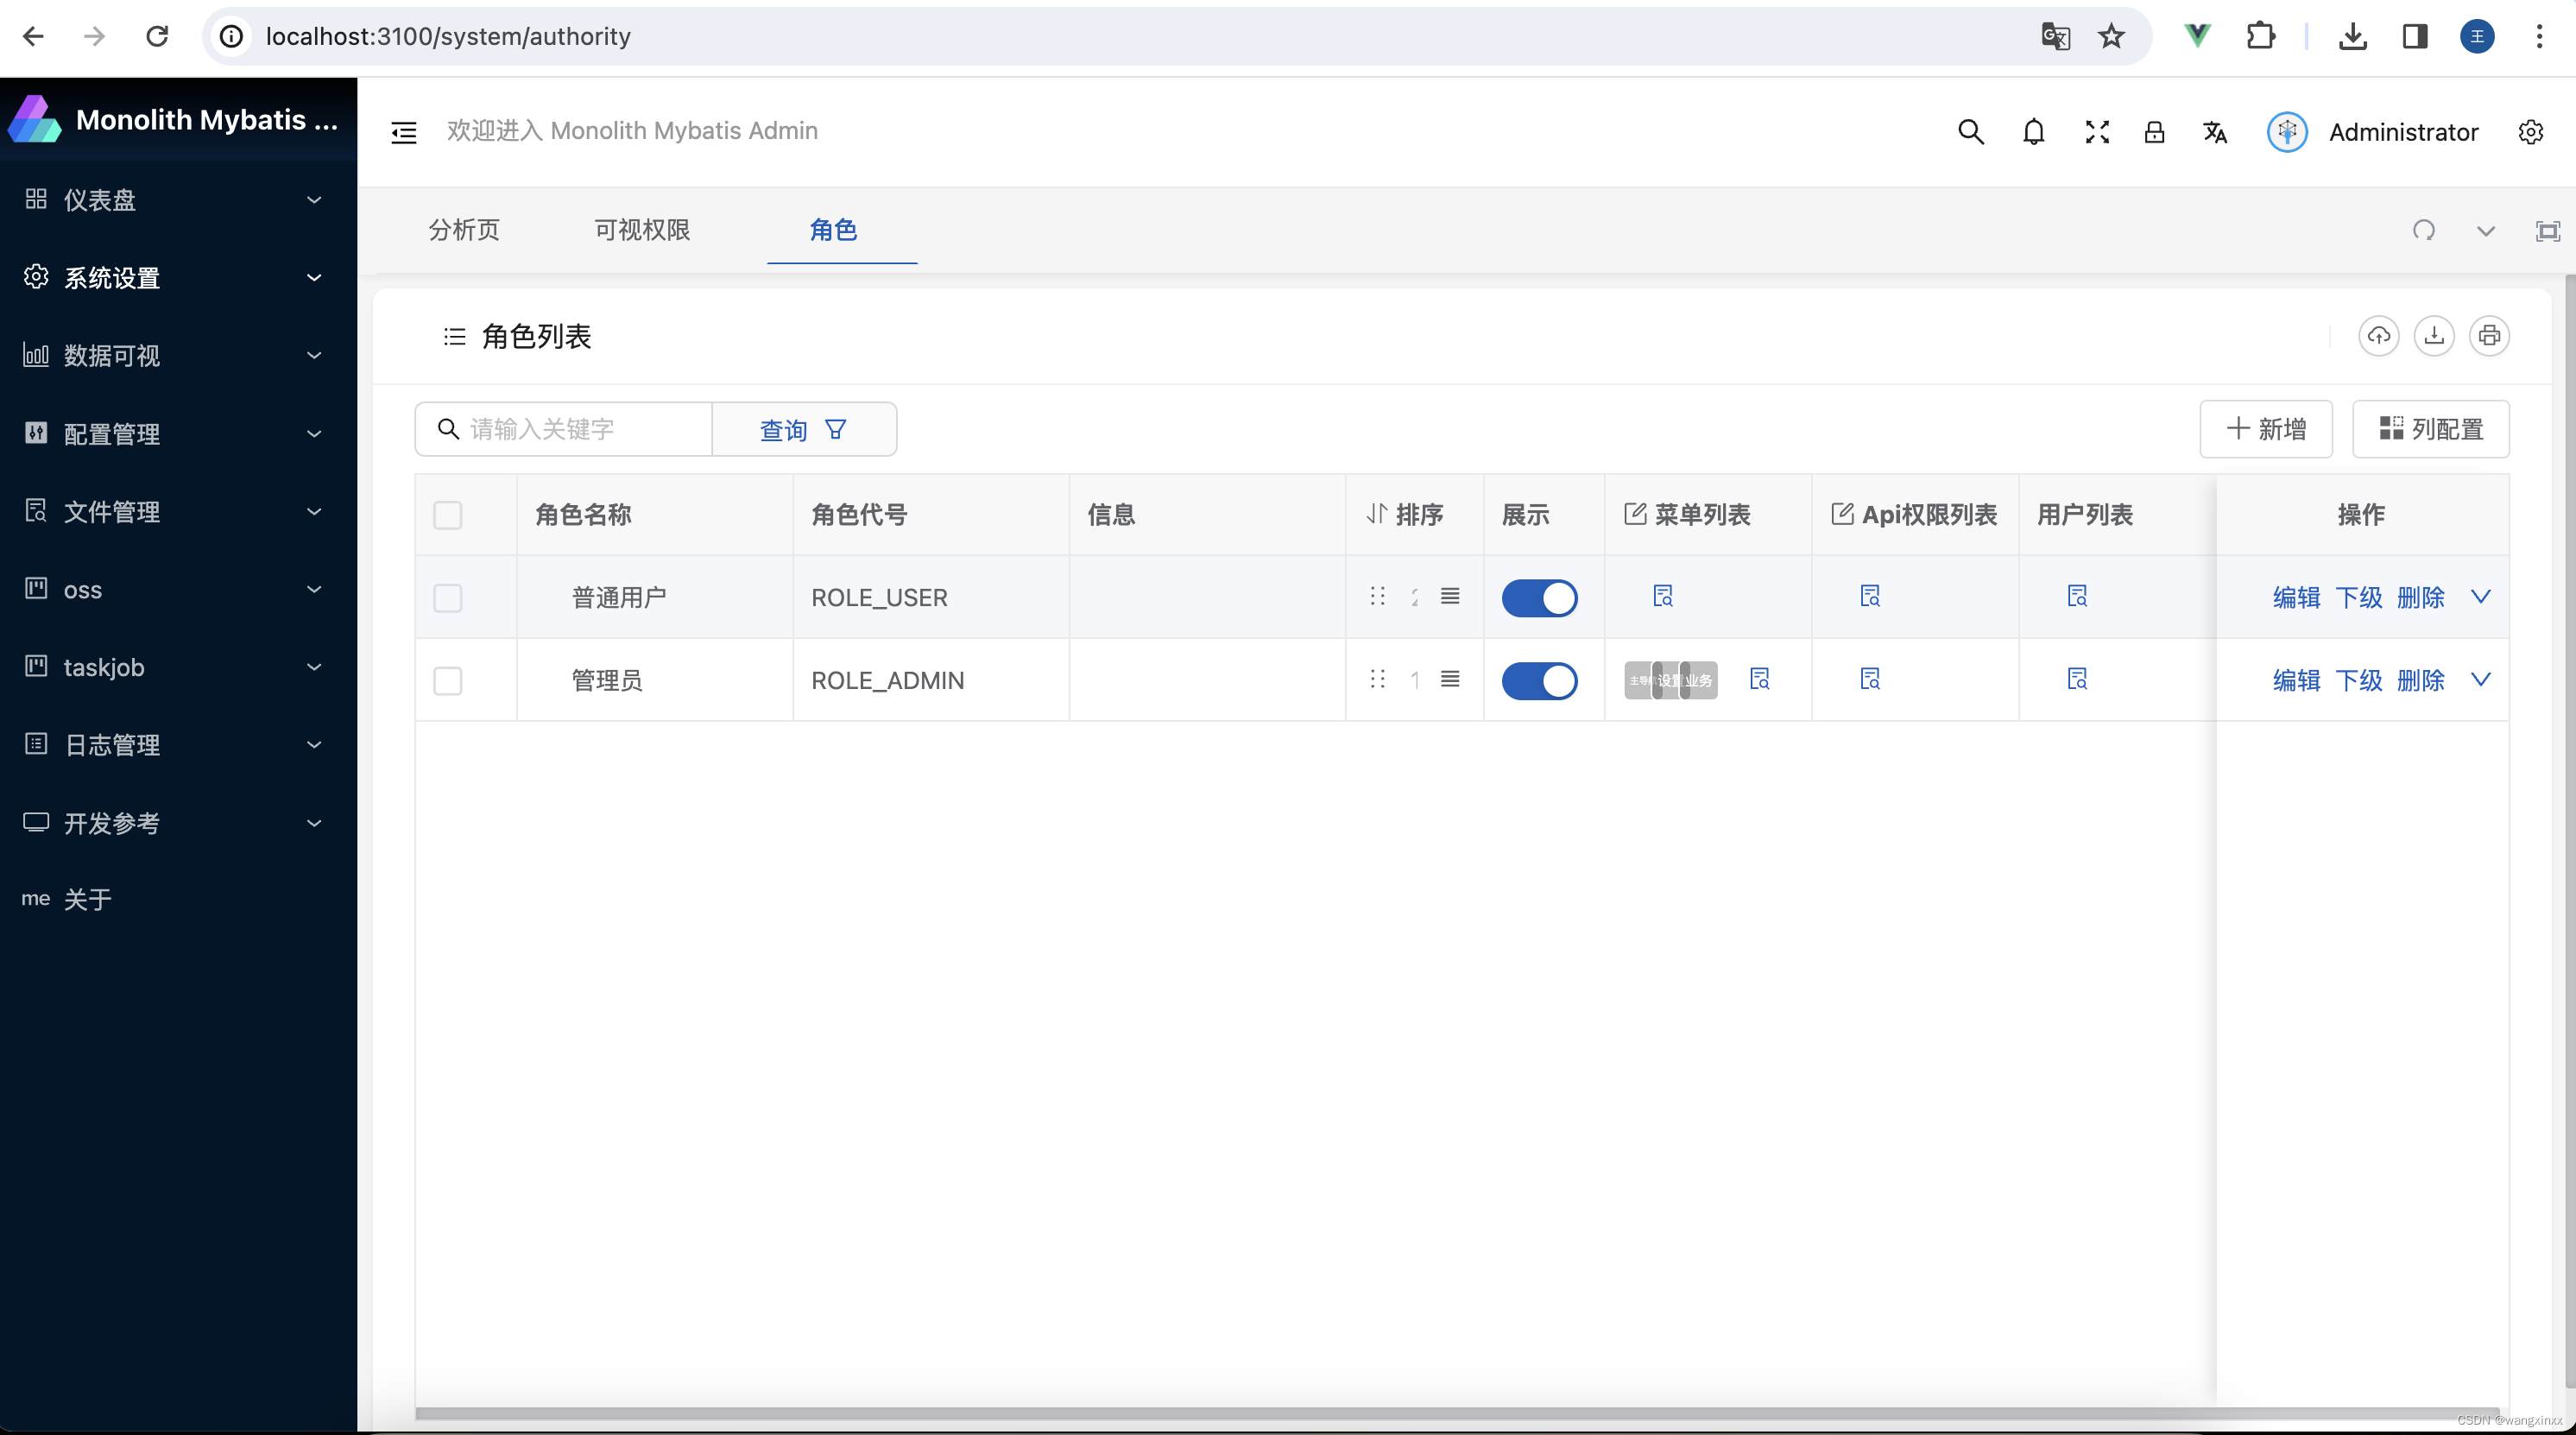Click 编辑 link on the 管理员 row
2576x1435 pixels.
click(2296, 681)
